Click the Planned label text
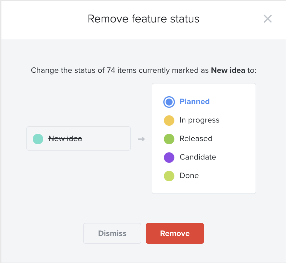286x263 pixels. point(194,102)
